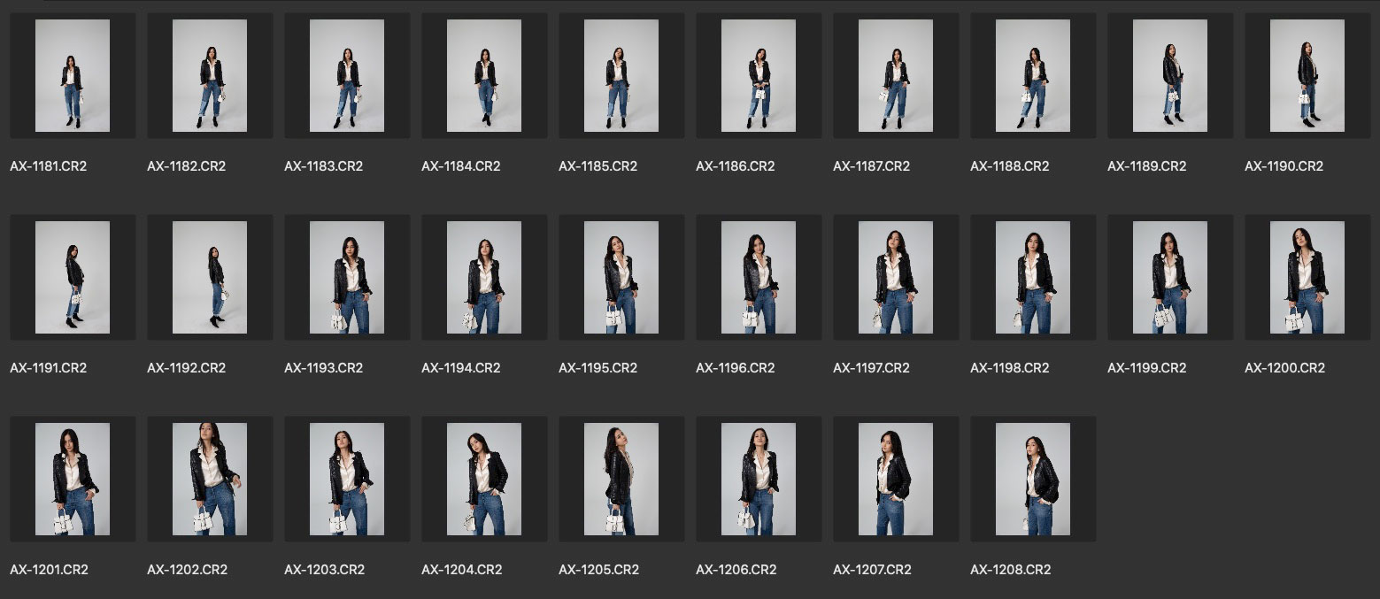Open thumbnail of AX-1185.CR2

tap(621, 76)
